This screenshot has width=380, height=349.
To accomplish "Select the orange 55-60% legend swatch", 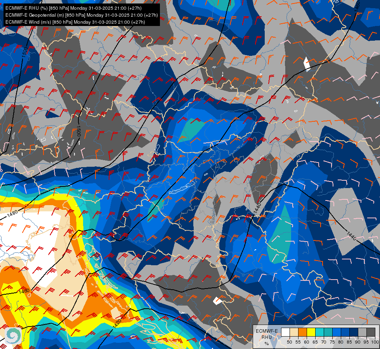I will [x=302, y=332].
